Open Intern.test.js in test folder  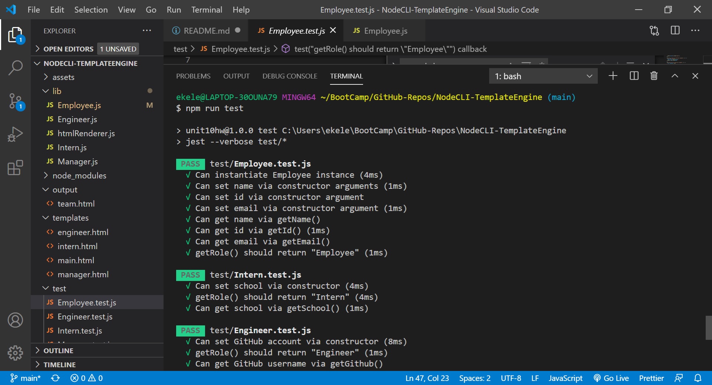pyautogui.click(x=97, y=331)
